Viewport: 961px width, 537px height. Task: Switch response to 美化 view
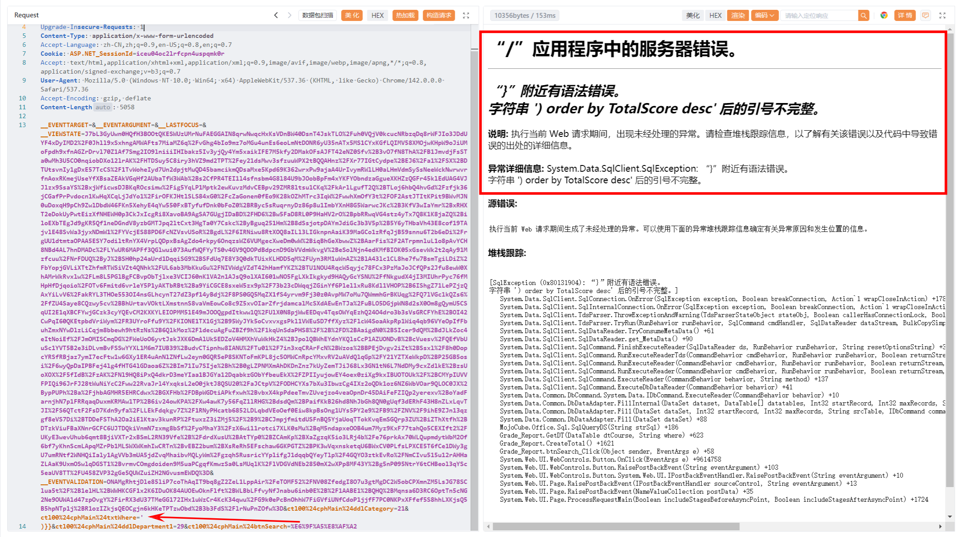click(x=693, y=16)
